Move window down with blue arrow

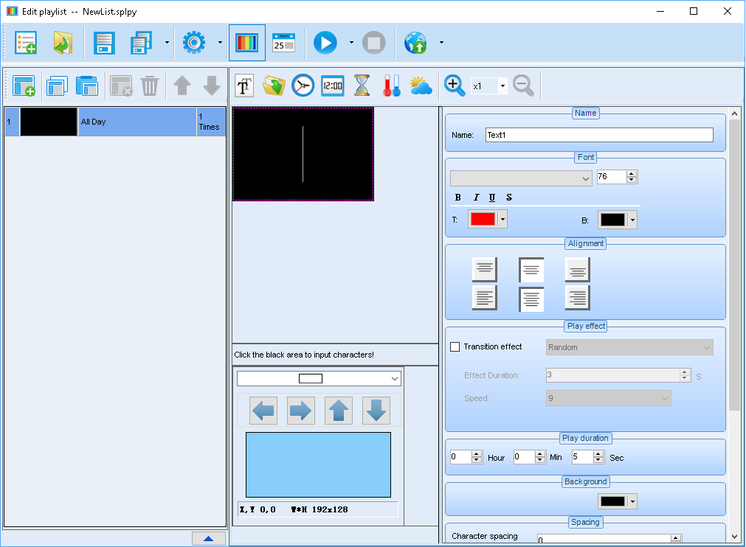(376, 411)
